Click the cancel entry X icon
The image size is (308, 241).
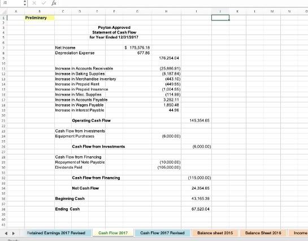pyautogui.click(x=34, y=3)
